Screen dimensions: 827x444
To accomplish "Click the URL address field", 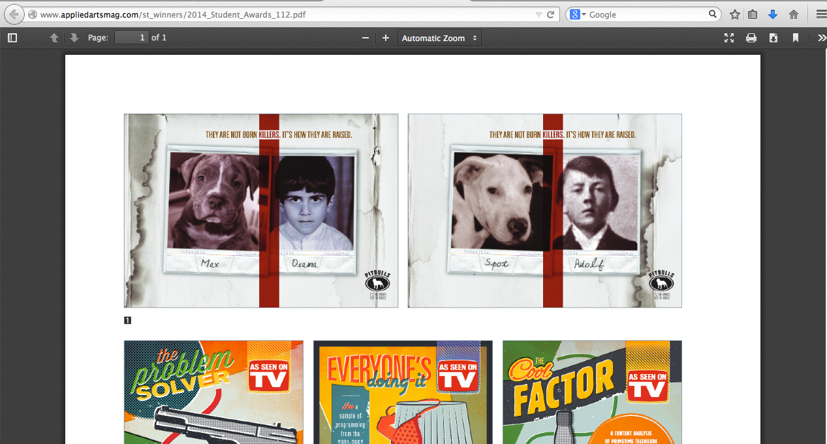I will [284, 14].
